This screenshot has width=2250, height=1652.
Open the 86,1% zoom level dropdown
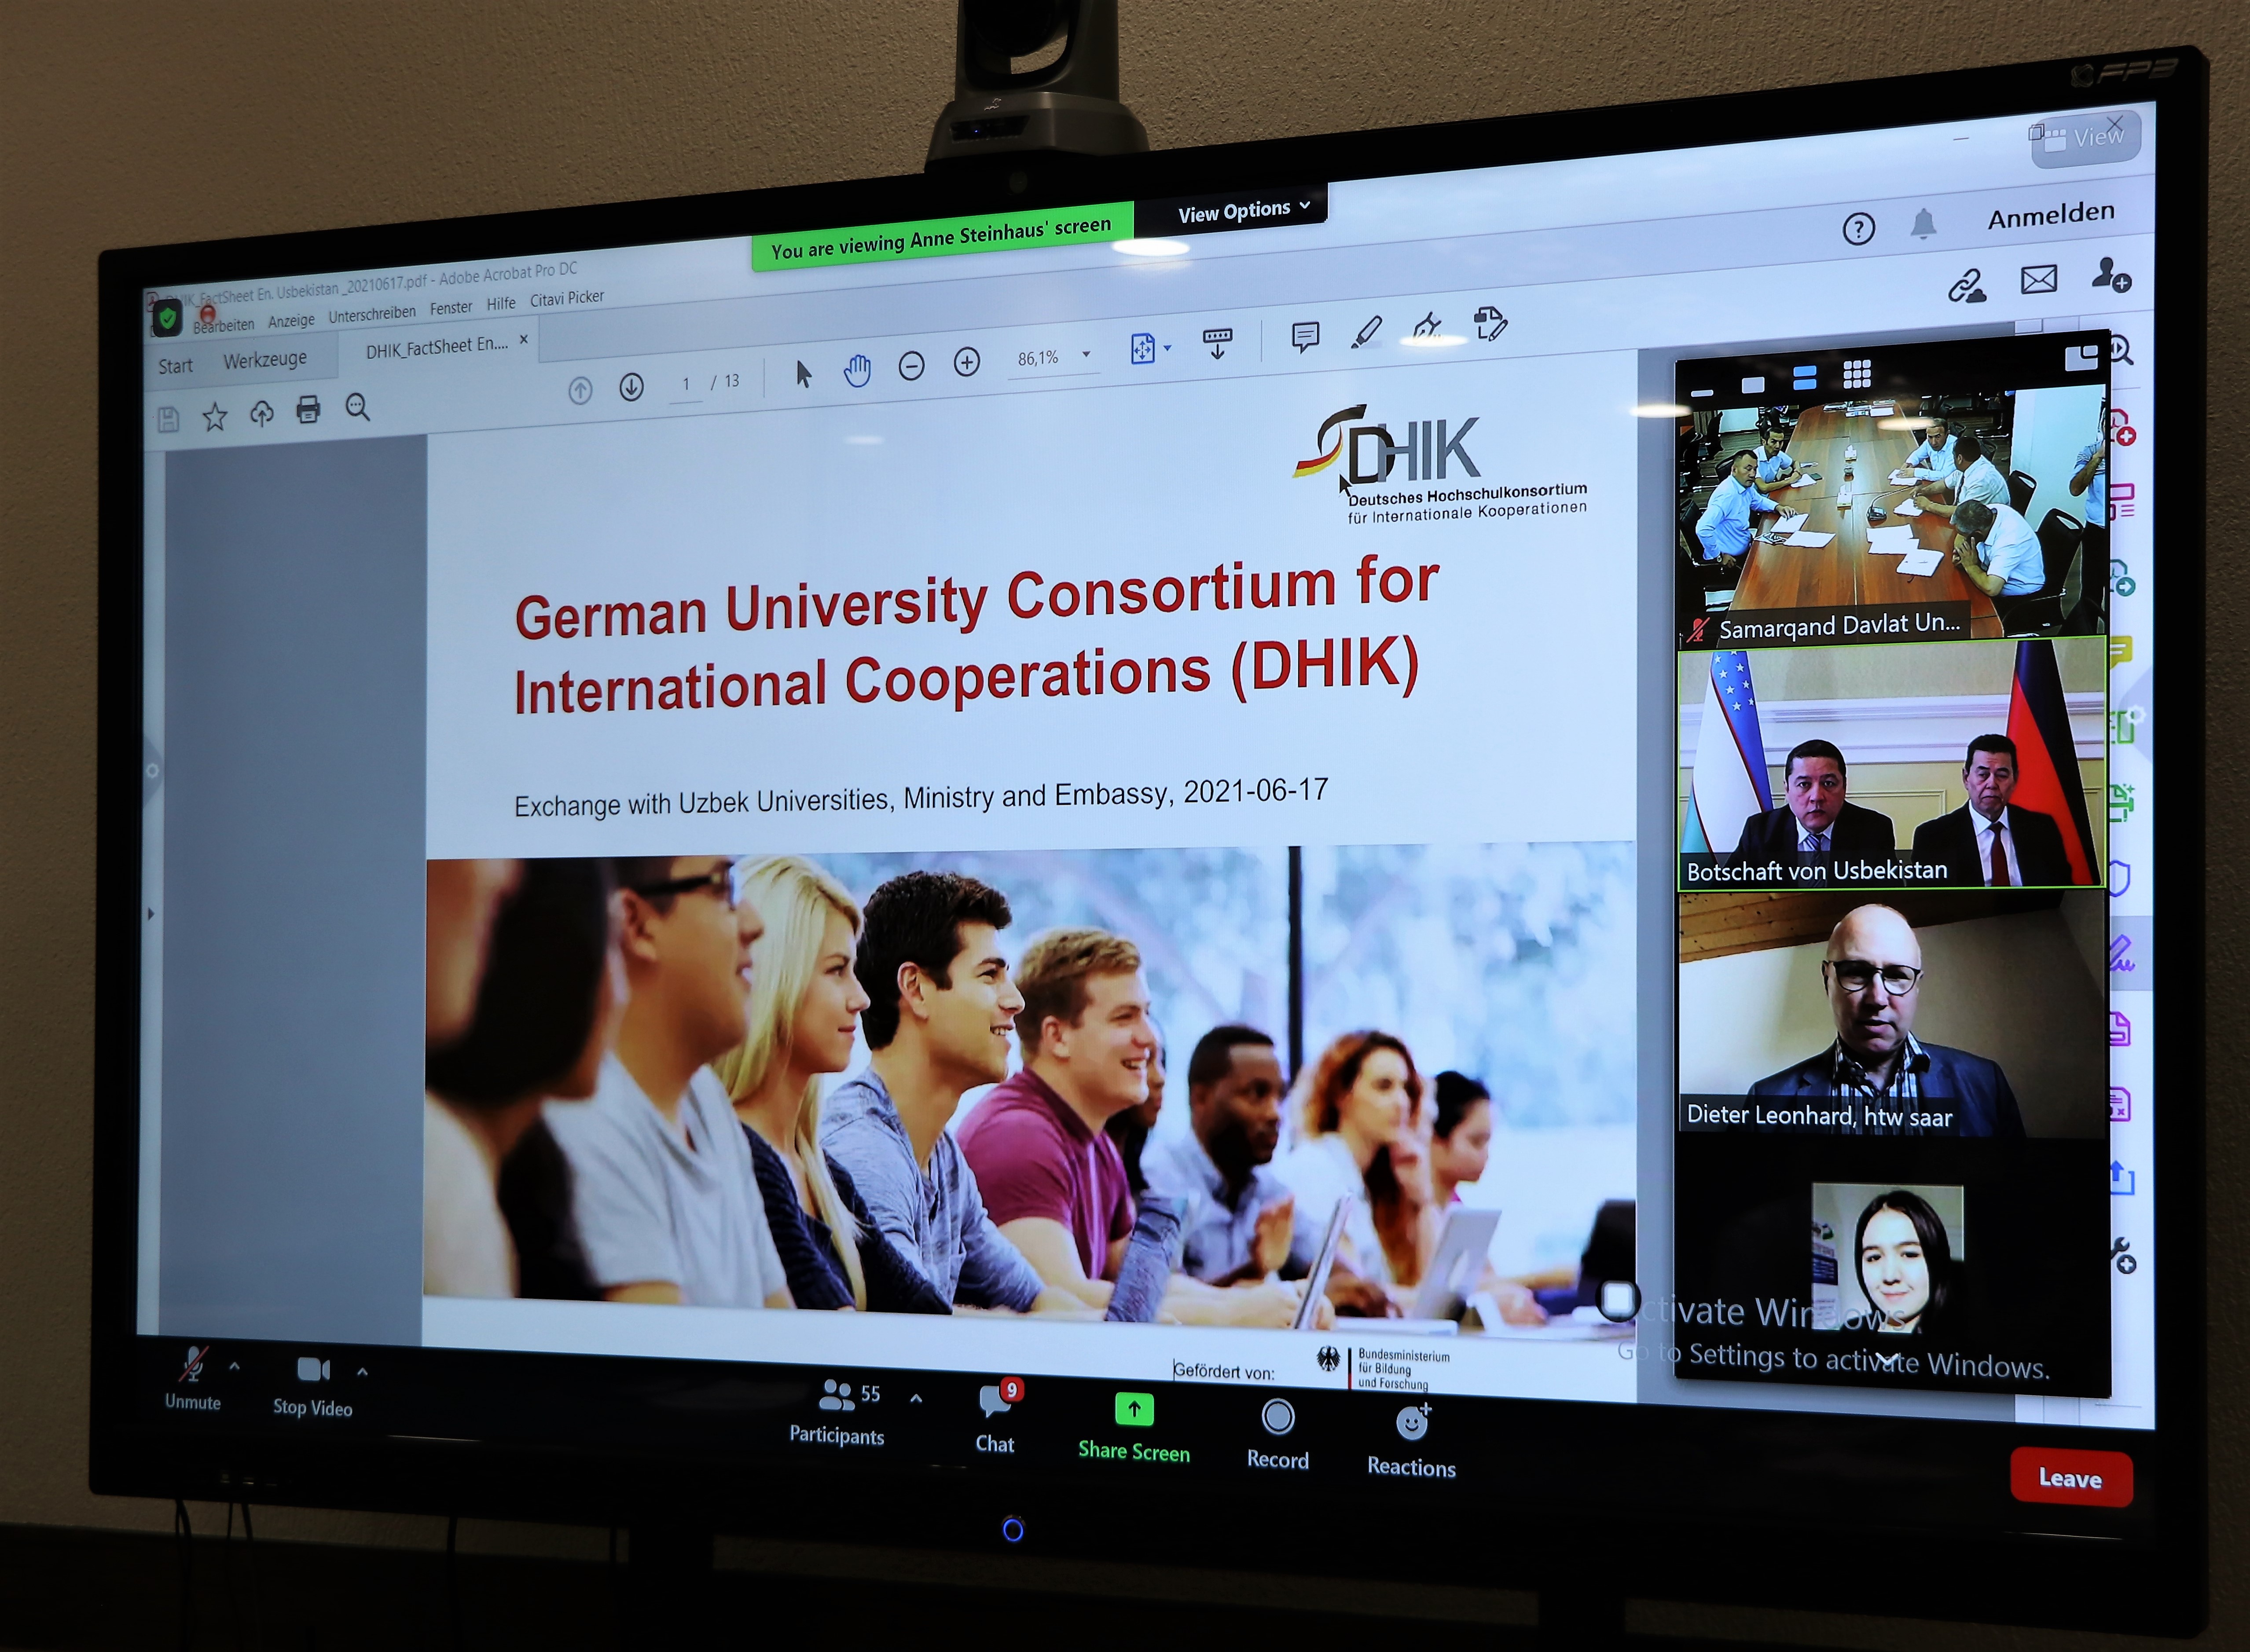pyautogui.click(x=1086, y=354)
